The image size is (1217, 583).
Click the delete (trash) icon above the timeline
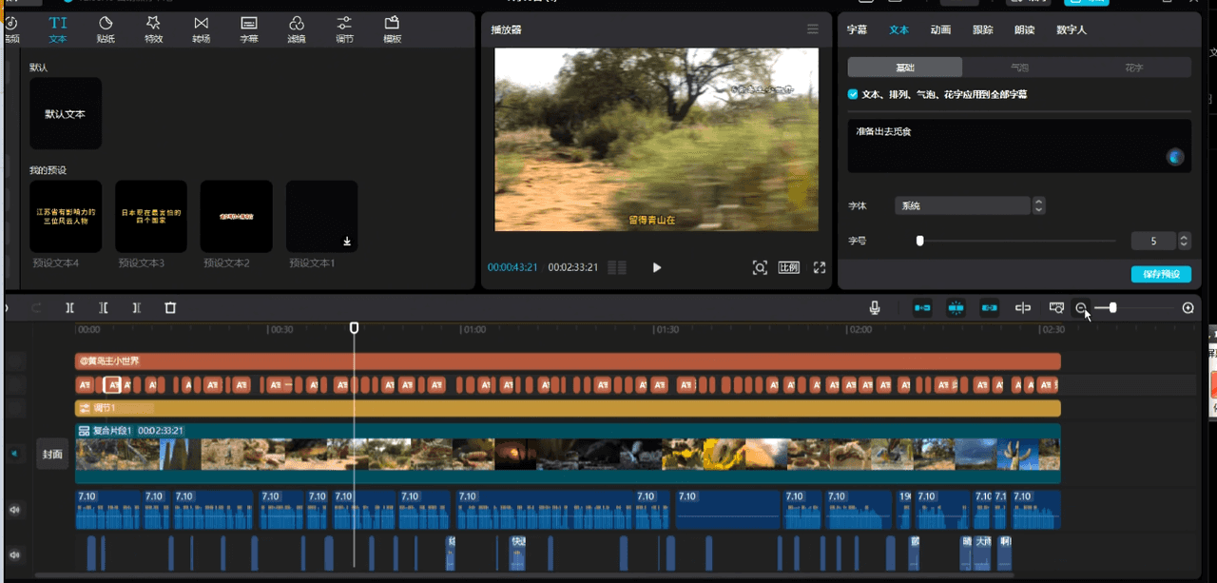click(170, 308)
